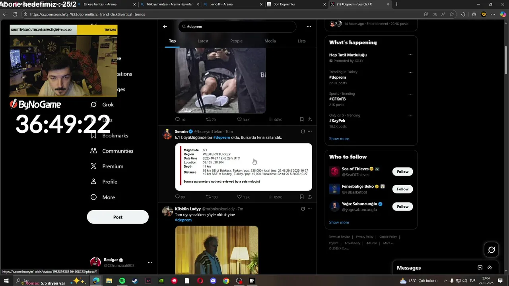Switch to the Lists search tab
The image size is (509, 286).
point(301,41)
